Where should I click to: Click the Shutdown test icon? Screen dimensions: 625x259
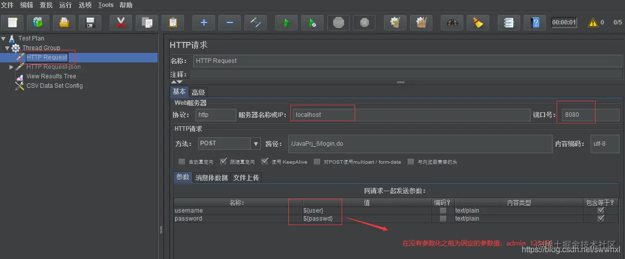[365, 22]
